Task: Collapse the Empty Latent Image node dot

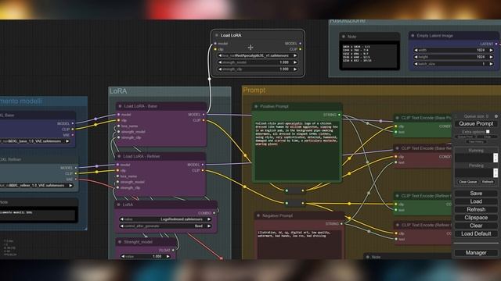Action: 413,36
